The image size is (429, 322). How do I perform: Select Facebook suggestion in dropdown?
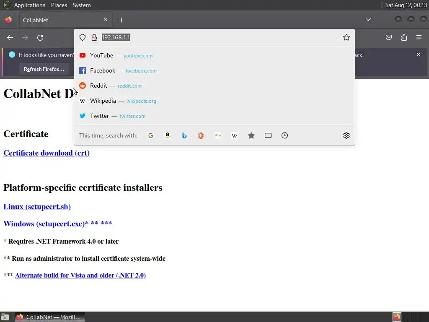coord(214,70)
